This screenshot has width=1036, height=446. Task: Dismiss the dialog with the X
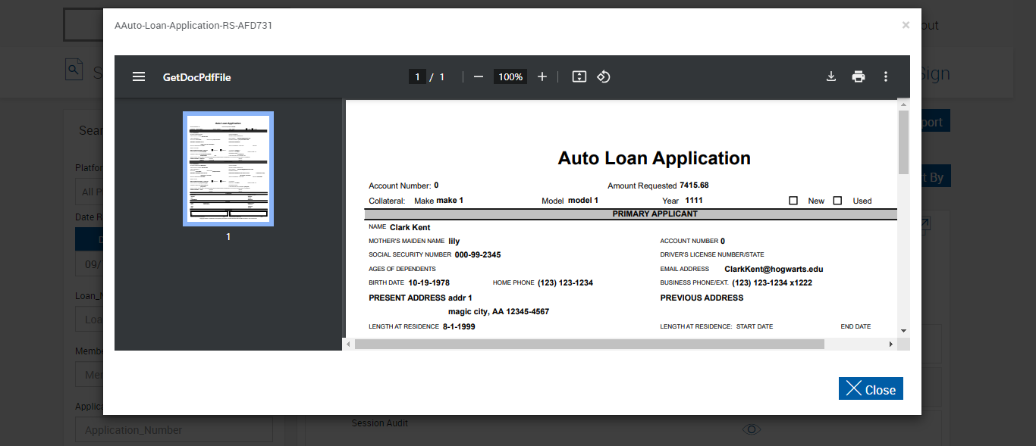[x=906, y=25]
